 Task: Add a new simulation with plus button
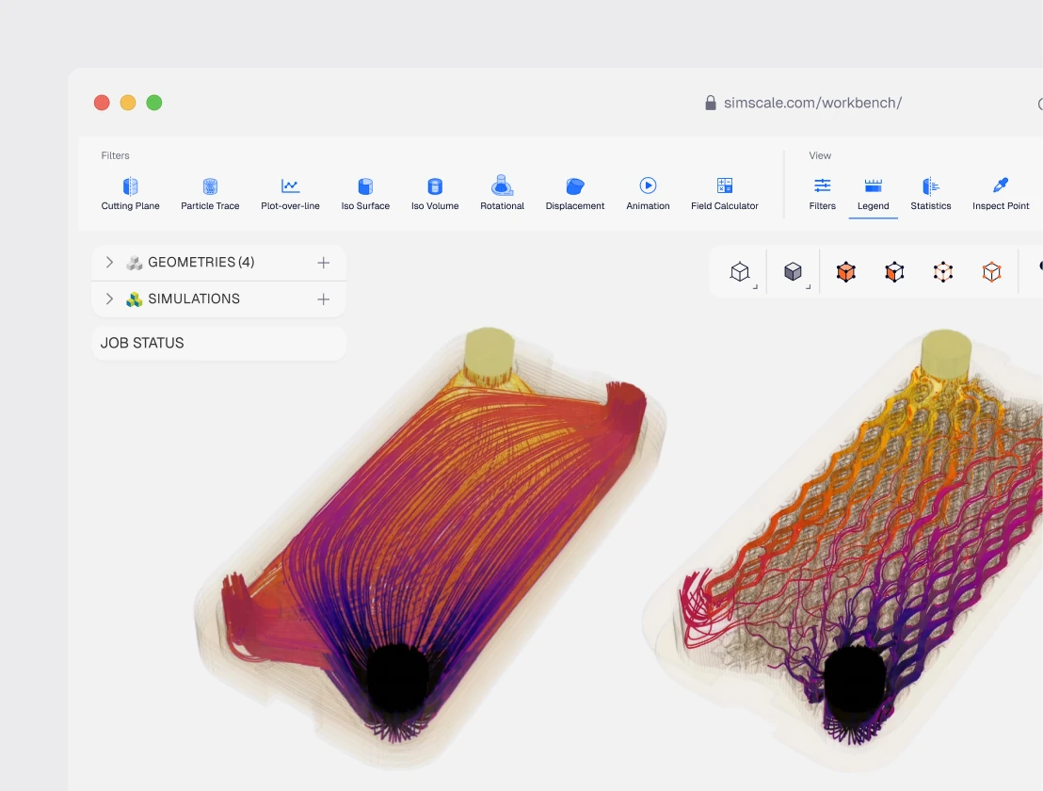point(323,299)
